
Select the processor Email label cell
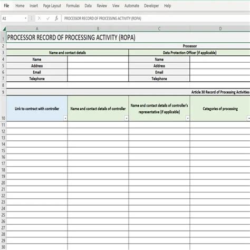[x=37, y=72]
